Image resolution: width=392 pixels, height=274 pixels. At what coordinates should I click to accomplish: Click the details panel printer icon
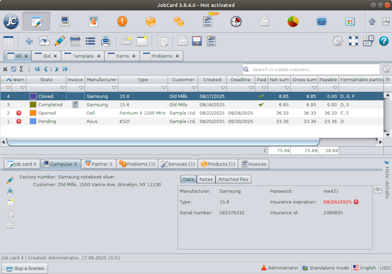10,191
